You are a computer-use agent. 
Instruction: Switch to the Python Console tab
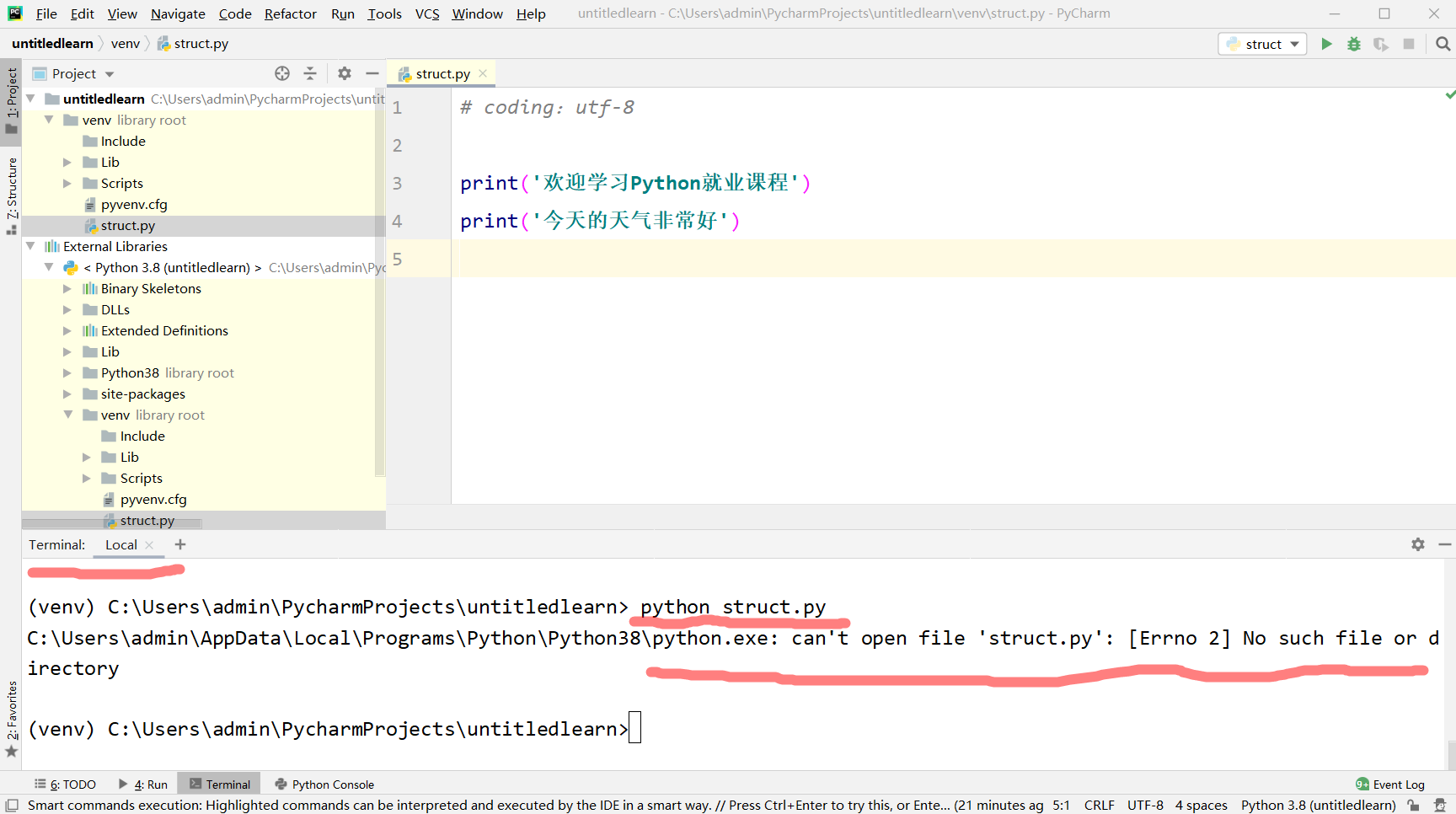[324, 785]
